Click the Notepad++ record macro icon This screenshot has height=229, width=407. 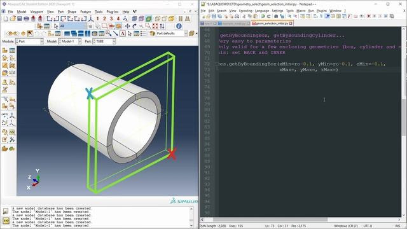(369, 16)
